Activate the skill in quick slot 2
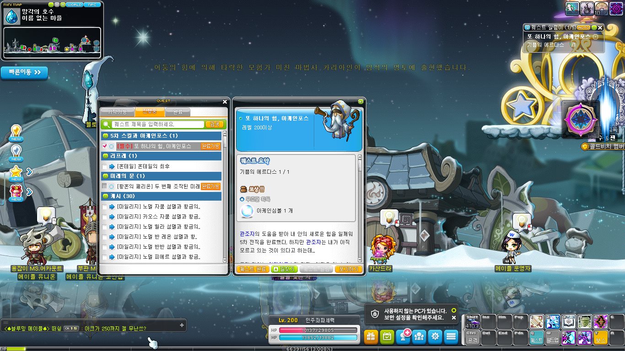The width and height of the screenshot is (625, 351). (x=552, y=322)
